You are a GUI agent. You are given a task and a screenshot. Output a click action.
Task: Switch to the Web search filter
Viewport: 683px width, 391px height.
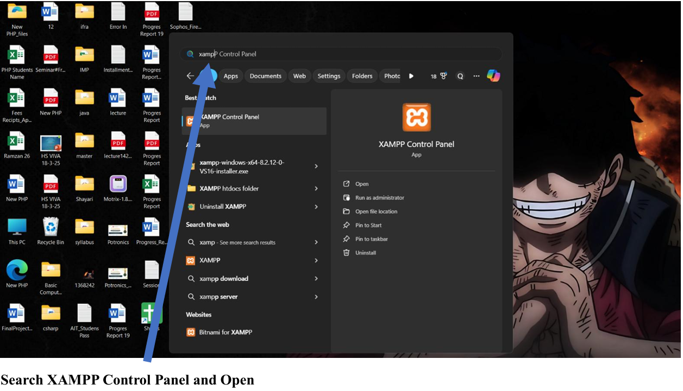[x=299, y=76]
